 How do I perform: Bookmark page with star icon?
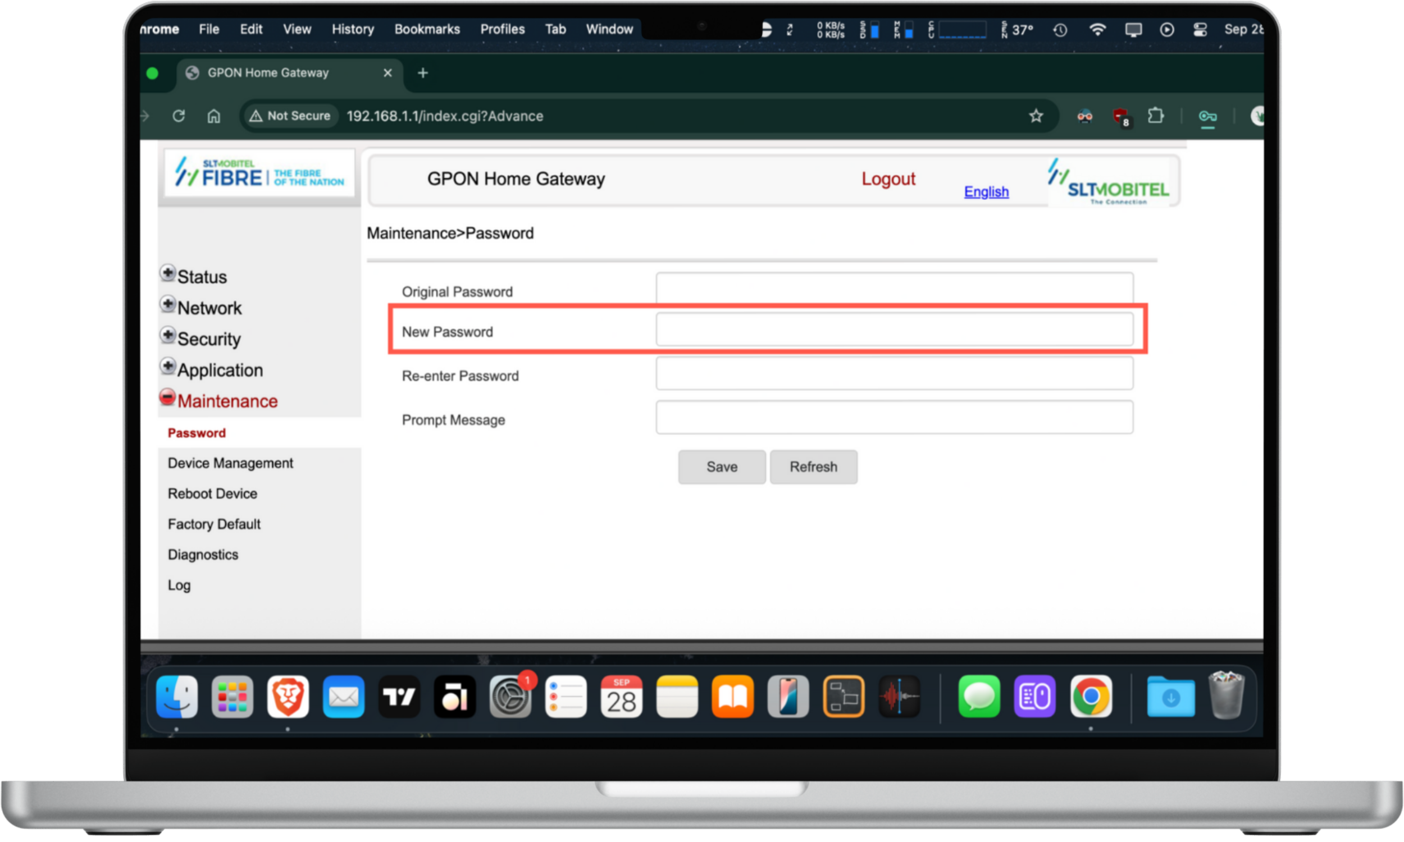tap(1036, 116)
